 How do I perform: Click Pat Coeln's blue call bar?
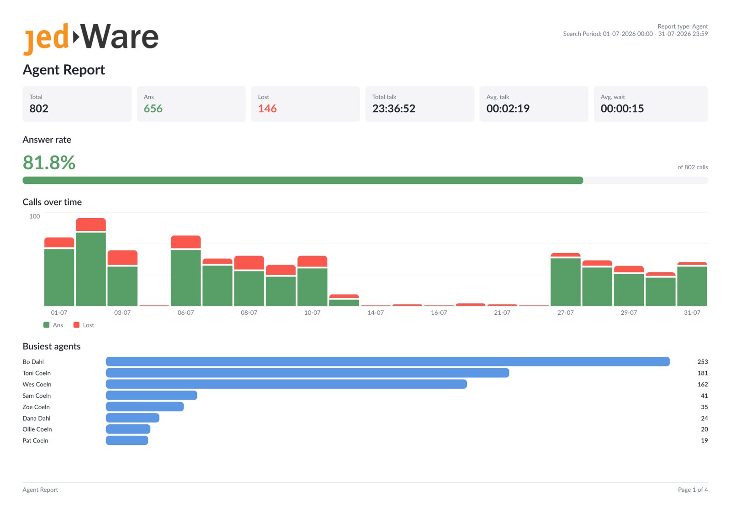coord(127,441)
